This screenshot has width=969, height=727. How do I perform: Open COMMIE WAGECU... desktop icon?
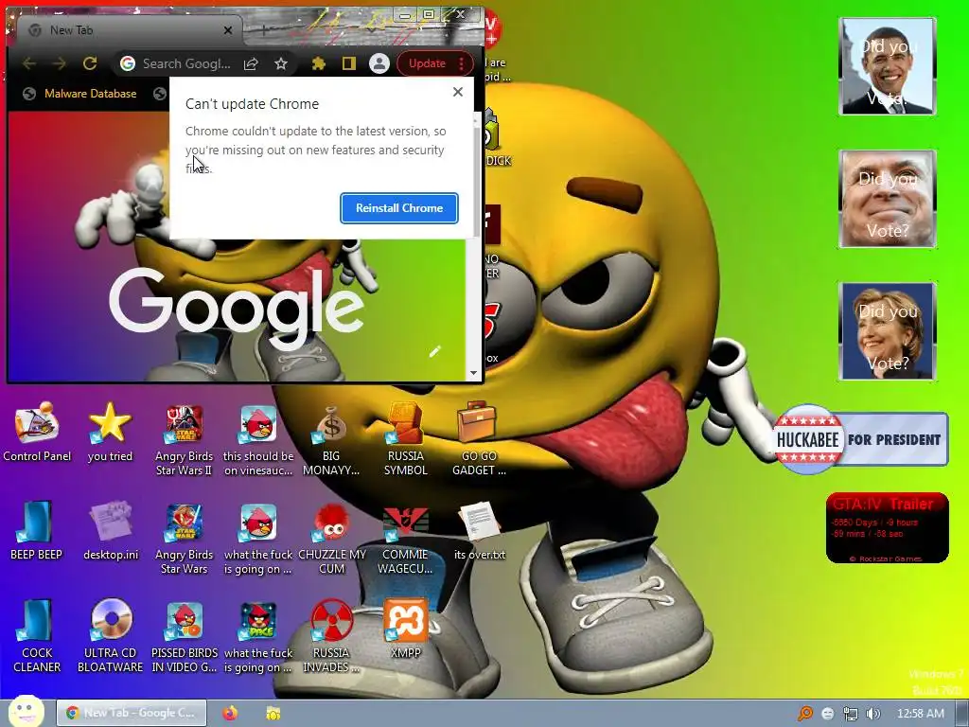(x=405, y=539)
